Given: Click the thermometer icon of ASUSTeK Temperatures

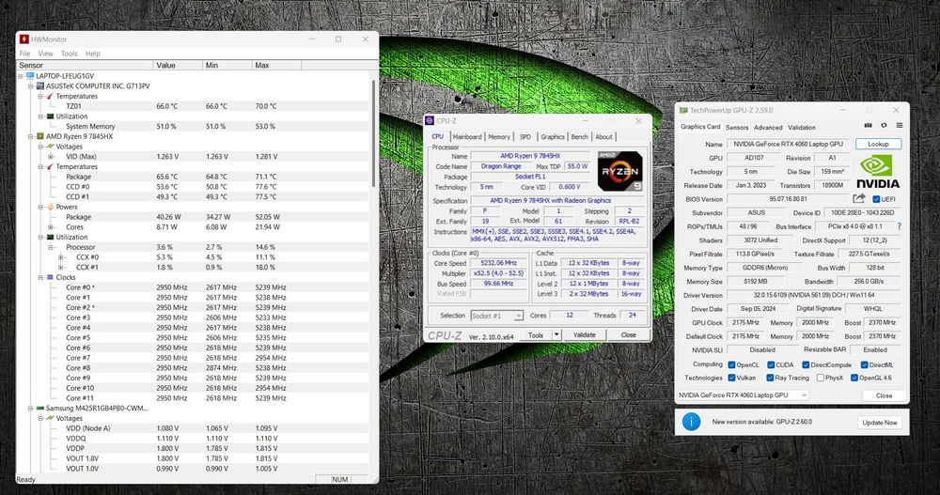Looking at the screenshot, I should click(51, 97).
